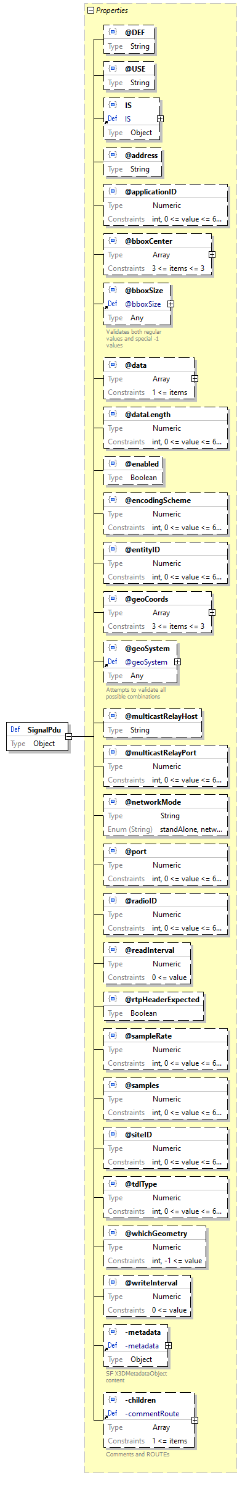Image resolution: width=245 pixels, height=1486 pixels.
Task: Click the property icon beside @rtpHeaderExpected
Action: 113,999
